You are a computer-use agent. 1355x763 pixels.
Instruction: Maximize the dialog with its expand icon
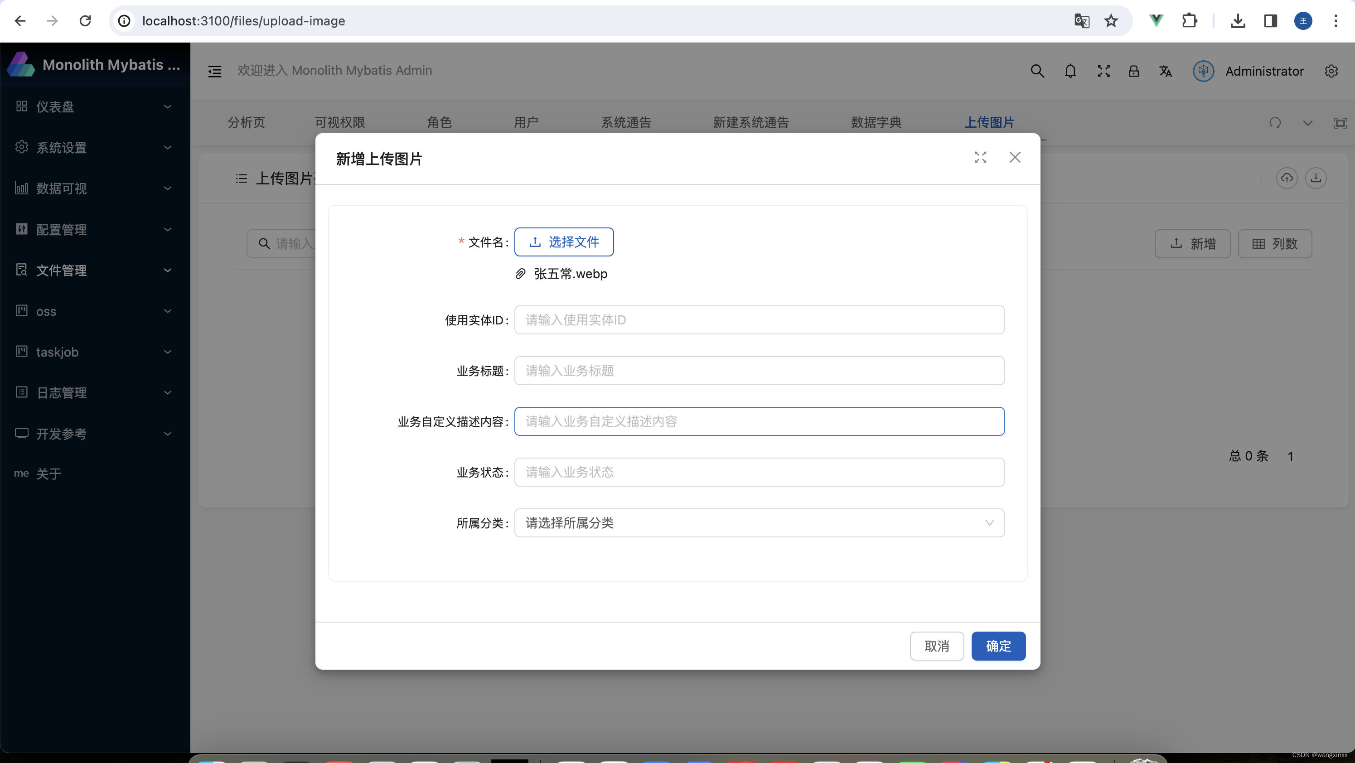tap(980, 157)
